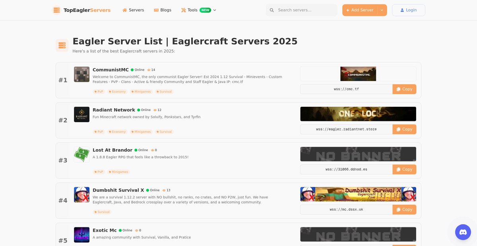Image resolution: width=477 pixels, height=246 pixels.
Task: Select the Minigames tag on CommunistMC
Action: tap(141, 92)
